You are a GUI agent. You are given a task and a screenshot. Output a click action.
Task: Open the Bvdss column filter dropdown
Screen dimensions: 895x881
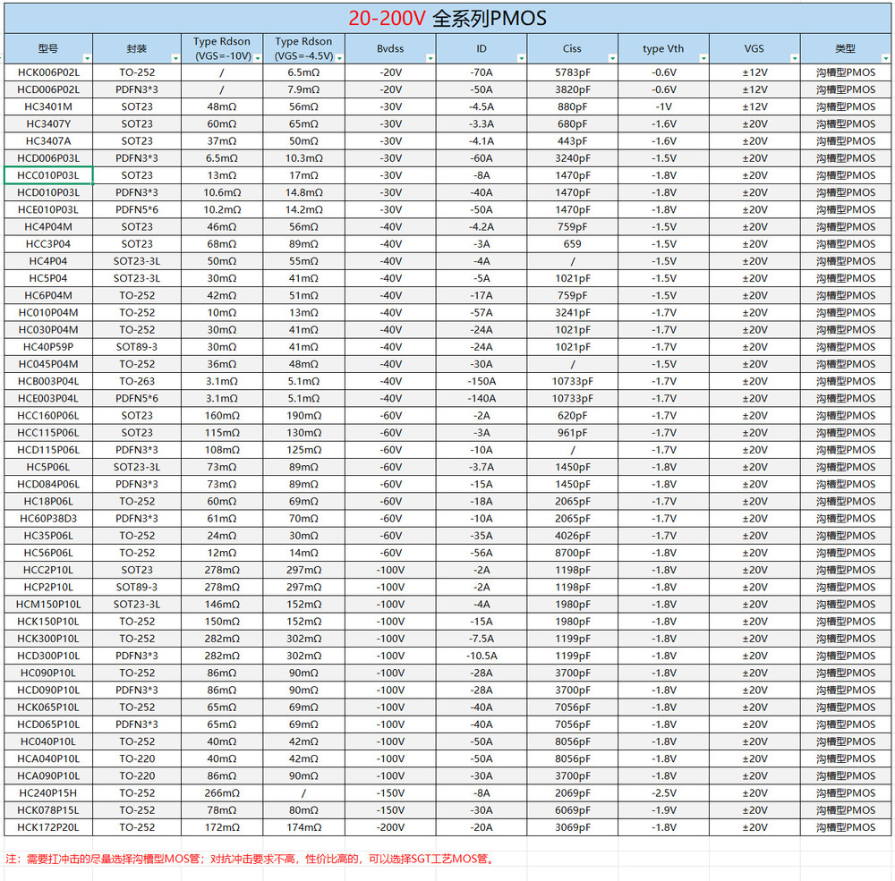[x=430, y=58]
